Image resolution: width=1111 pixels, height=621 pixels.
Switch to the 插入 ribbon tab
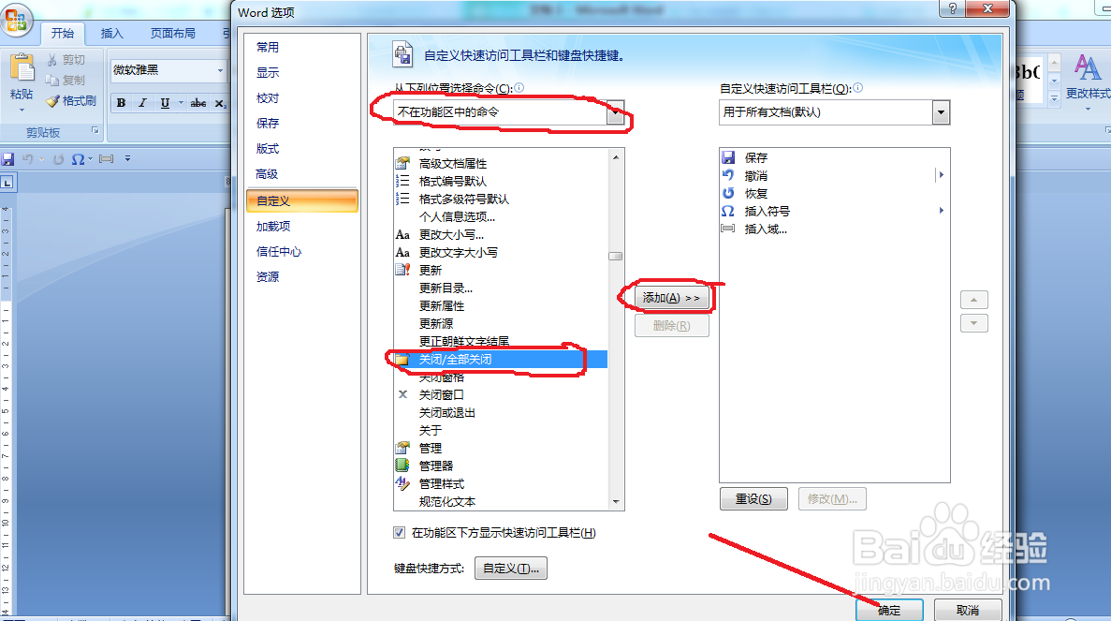[112, 34]
